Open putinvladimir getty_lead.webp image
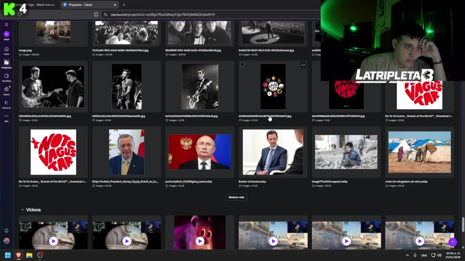The width and height of the screenshot is (465, 261). (x=200, y=152)
